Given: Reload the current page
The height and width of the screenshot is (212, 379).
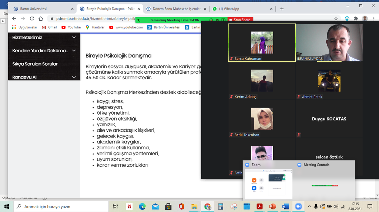Looking at the screenshot, I should (32, 18).
